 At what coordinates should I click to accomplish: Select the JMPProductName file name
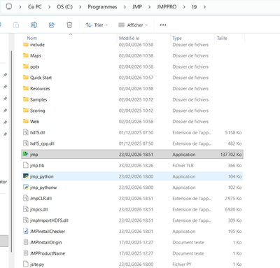pos(48,253)
